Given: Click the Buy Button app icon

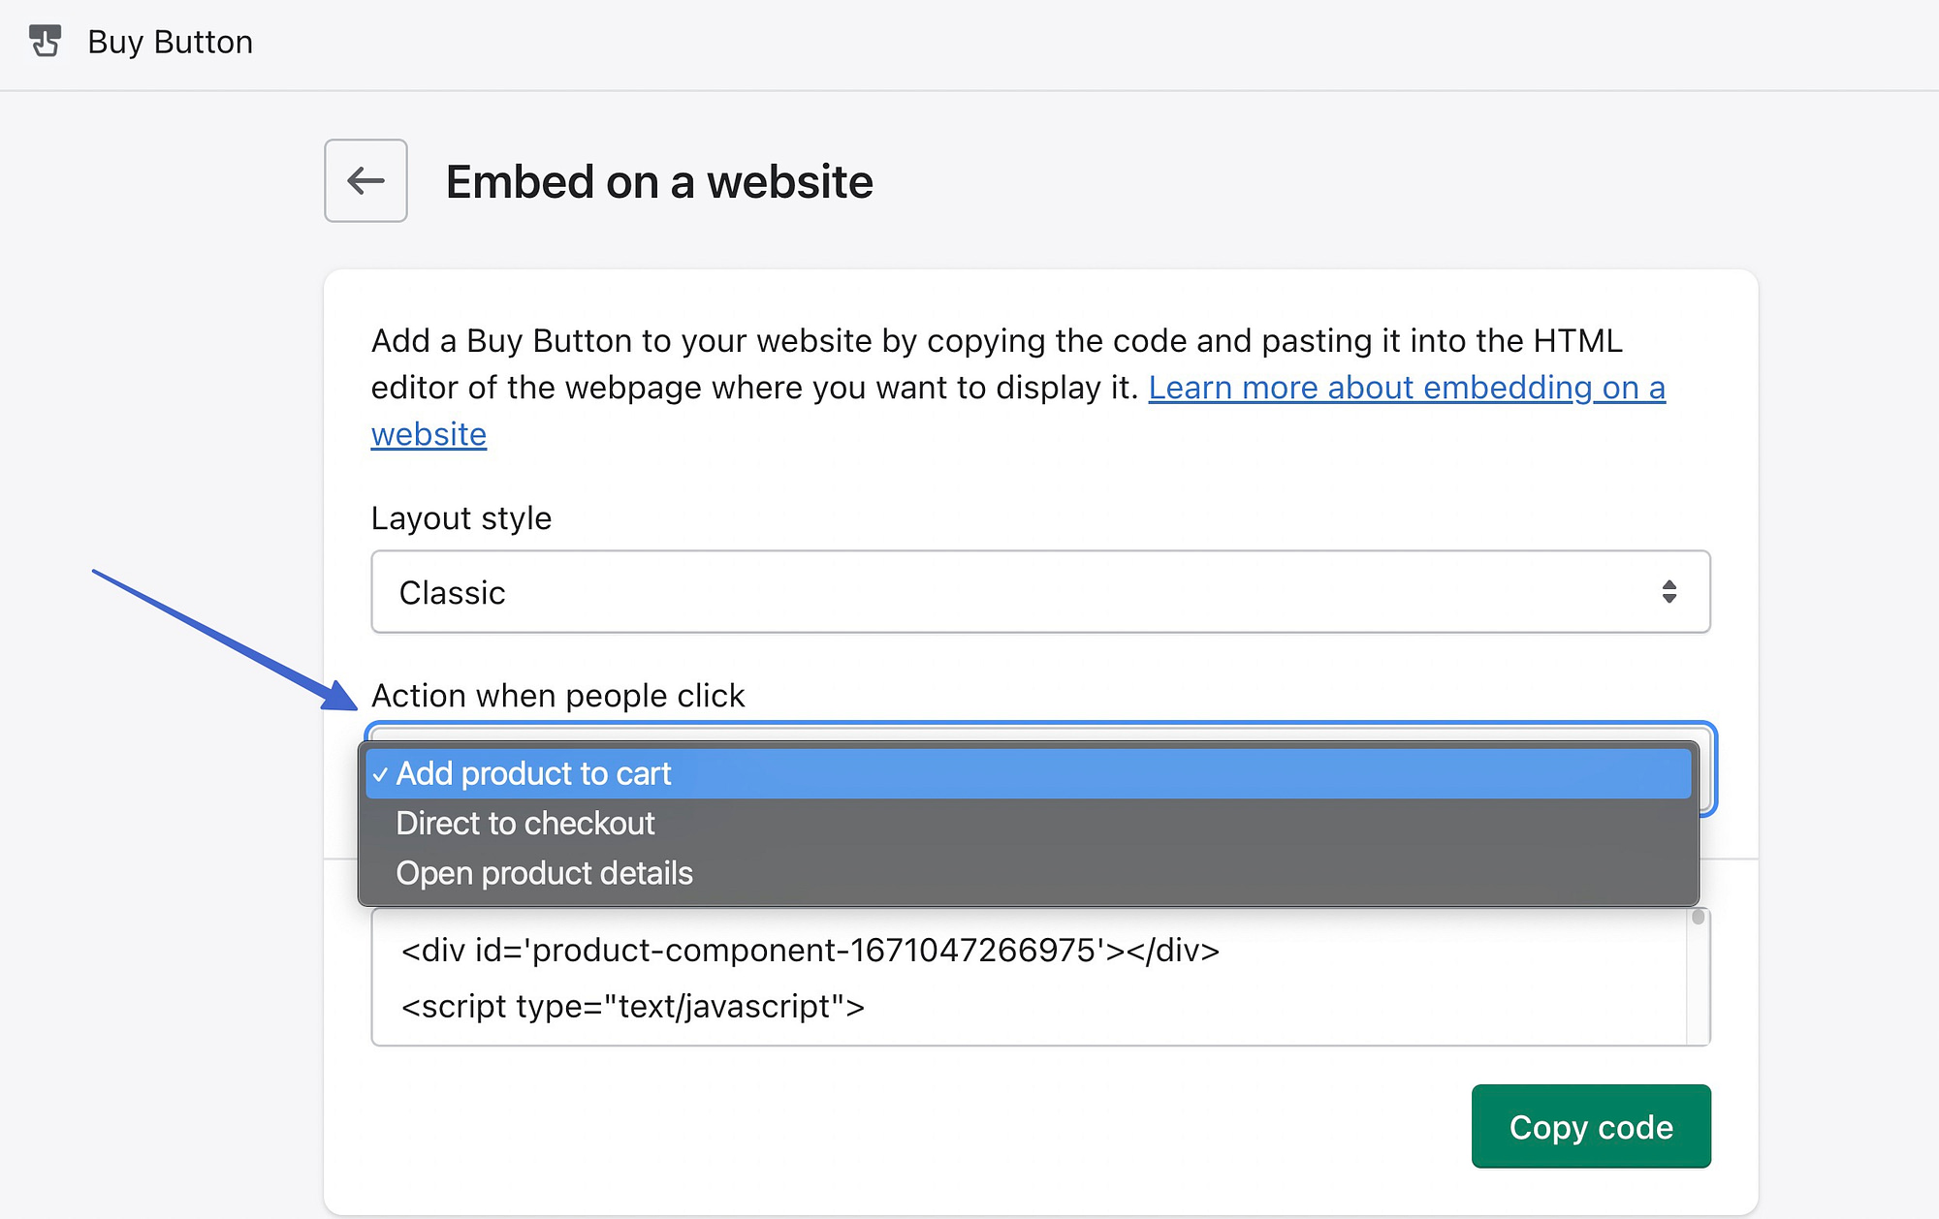Looking at the screenshot, I should (45, 42).
